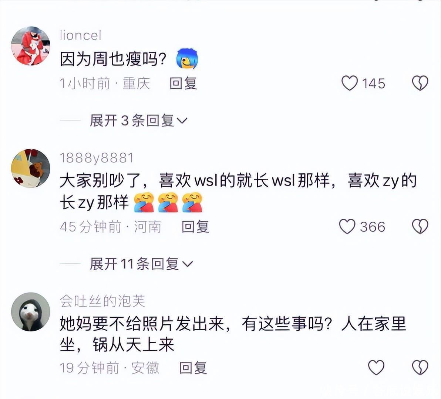This screenshot has height=399, width=441.
Task: Click the blue-haired emoji in lioncel's comment
Action: pos(187,58)
